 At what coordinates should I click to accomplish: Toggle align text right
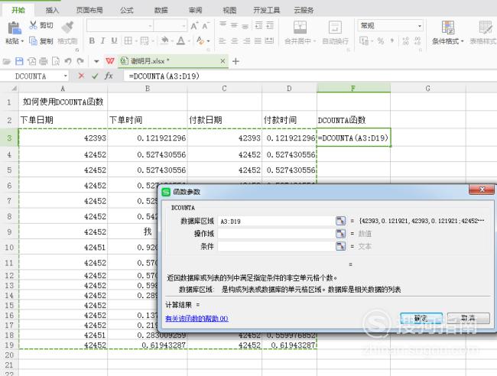point(246,41)
